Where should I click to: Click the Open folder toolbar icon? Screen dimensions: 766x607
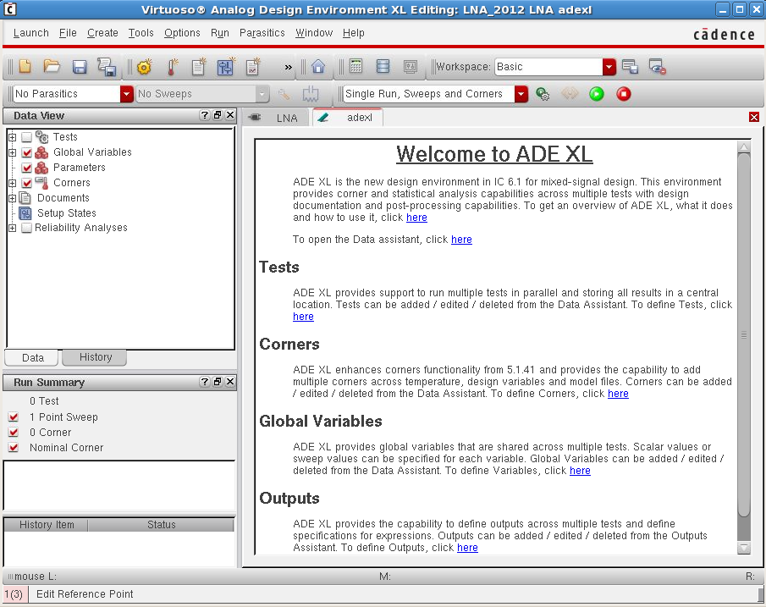pos(52,67)
